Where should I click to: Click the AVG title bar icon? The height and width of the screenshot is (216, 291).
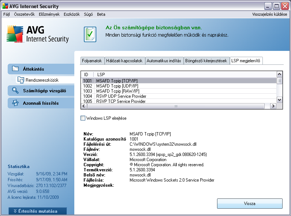click(x=5, y=6)
